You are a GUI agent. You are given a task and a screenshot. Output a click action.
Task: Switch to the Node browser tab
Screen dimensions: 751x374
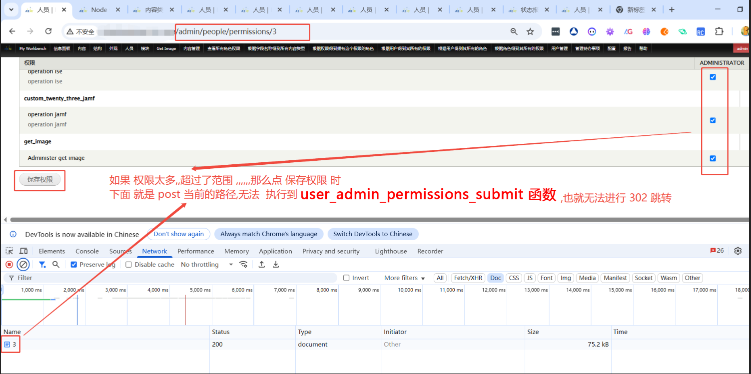coord(99,9)
